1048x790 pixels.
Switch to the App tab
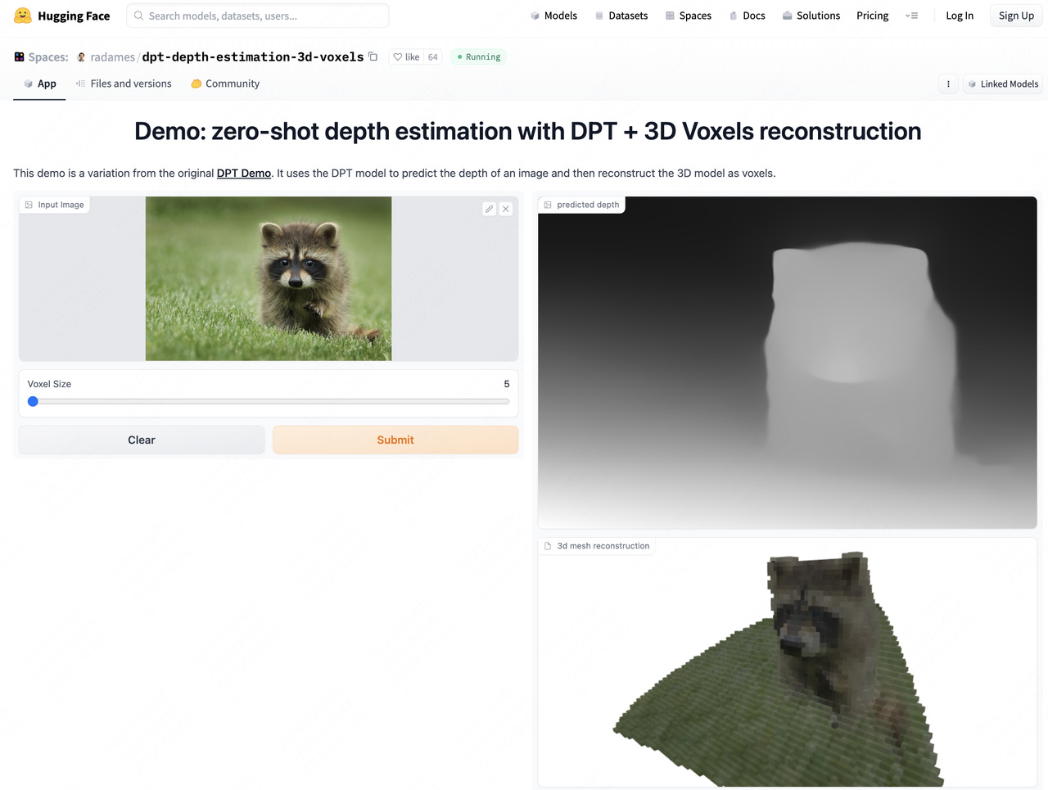tap(39, 84)
